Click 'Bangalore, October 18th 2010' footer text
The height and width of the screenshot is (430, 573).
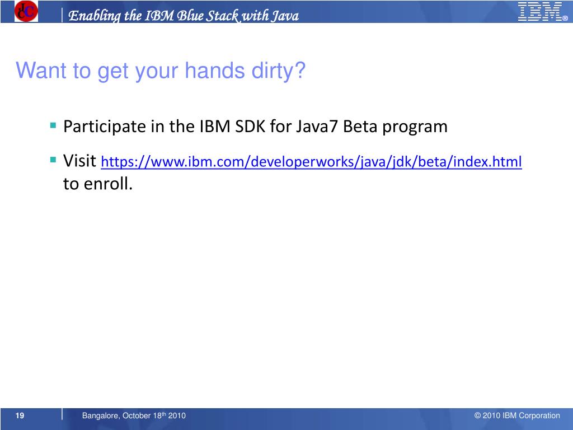(134, 415)
